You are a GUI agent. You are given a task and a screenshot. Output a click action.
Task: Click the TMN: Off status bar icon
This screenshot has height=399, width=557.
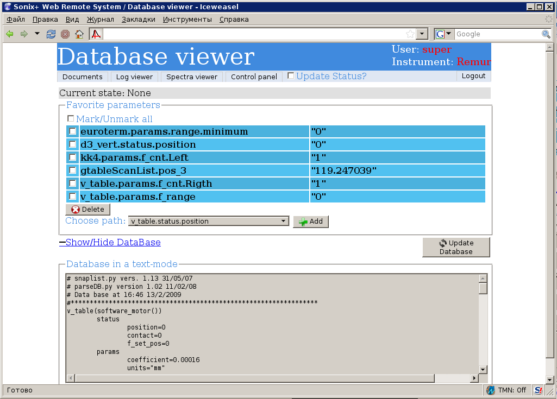pyautogui.click(x=491, y=390)
